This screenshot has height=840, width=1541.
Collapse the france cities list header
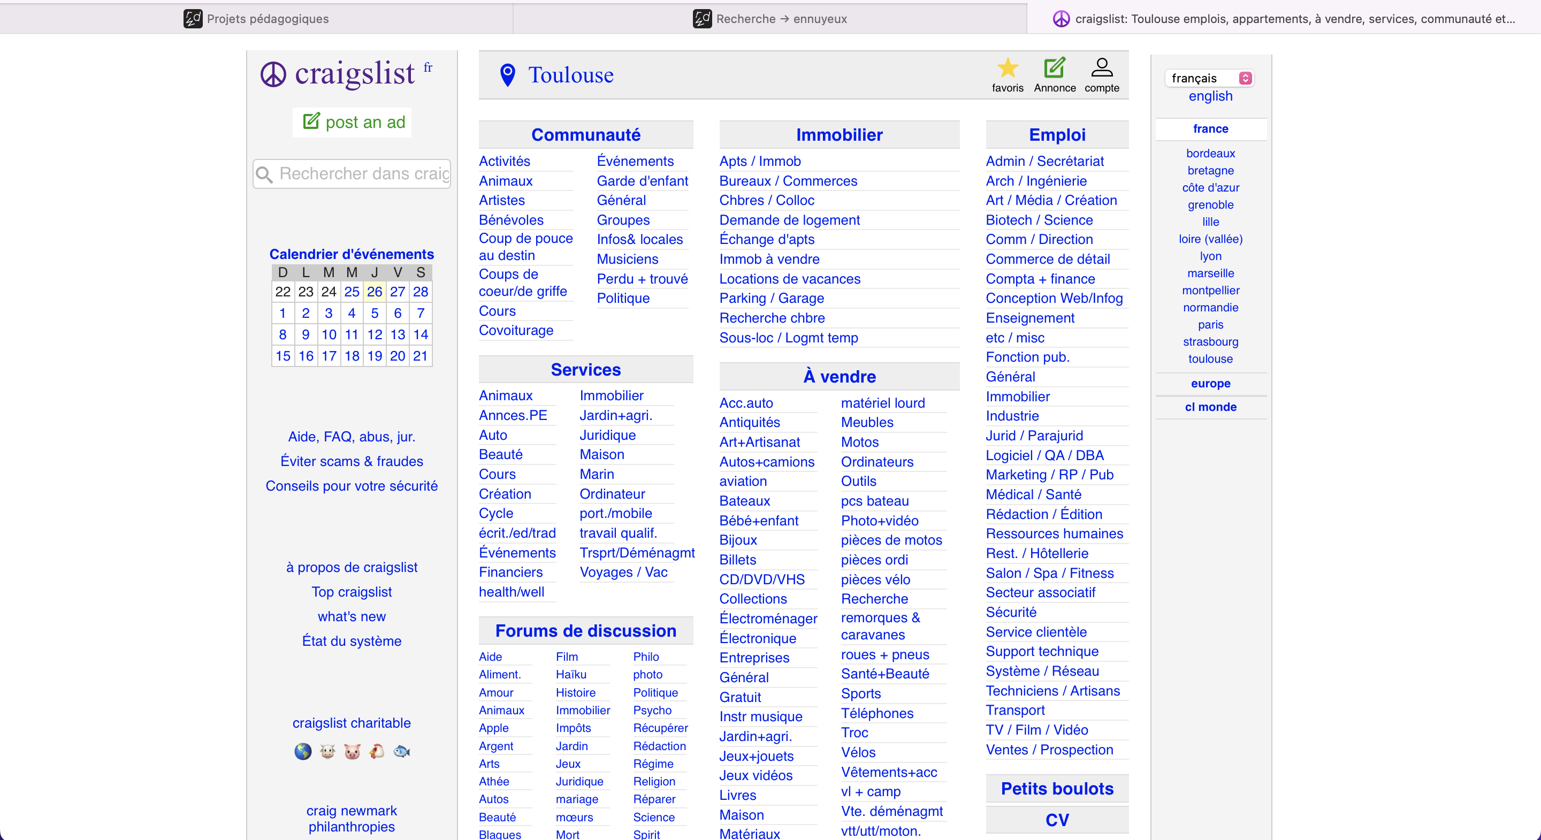tap(1210, 128)
